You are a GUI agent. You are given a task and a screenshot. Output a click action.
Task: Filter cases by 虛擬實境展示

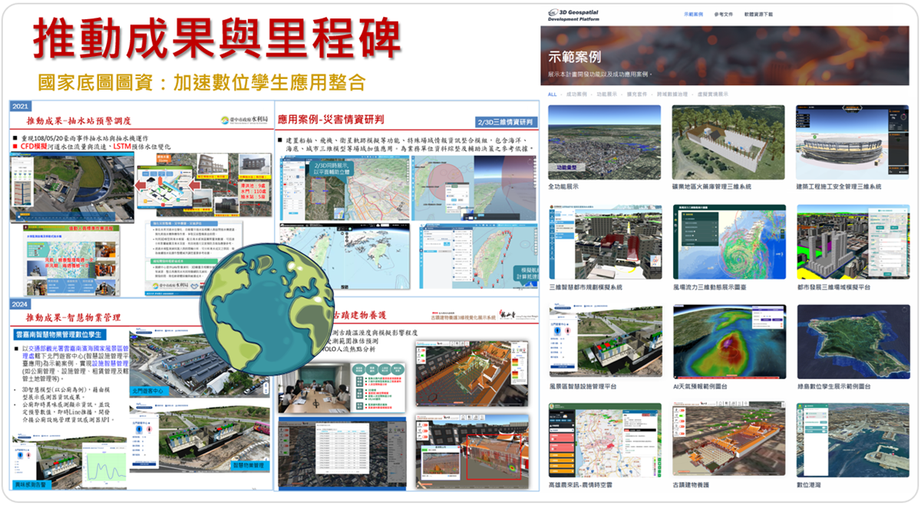pos(711,94)
